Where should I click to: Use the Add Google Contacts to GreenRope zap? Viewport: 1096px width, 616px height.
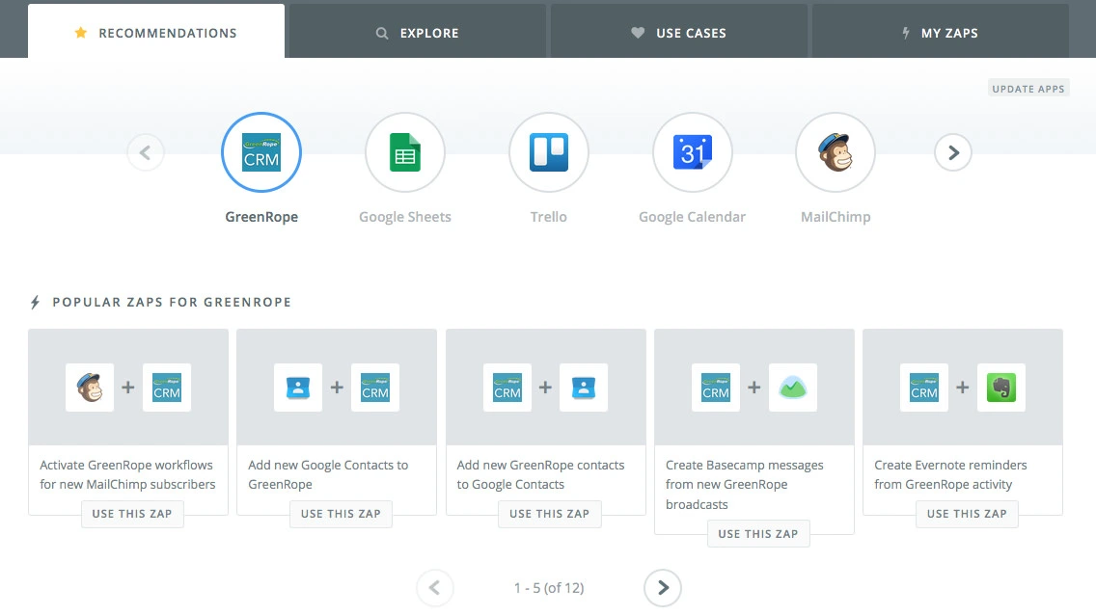[x=342, y=514]
